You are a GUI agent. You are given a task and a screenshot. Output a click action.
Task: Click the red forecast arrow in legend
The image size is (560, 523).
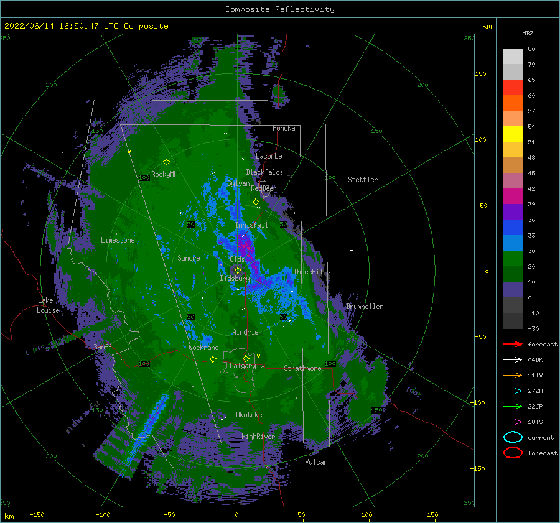(513, 344)
